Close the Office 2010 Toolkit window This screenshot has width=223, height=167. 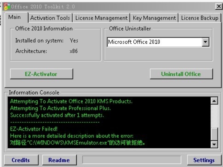coord(219,6)
